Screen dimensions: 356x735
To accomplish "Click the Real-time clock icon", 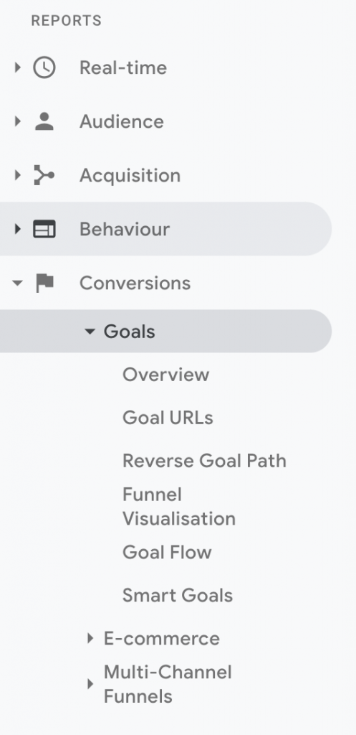I will click(44, 67).
